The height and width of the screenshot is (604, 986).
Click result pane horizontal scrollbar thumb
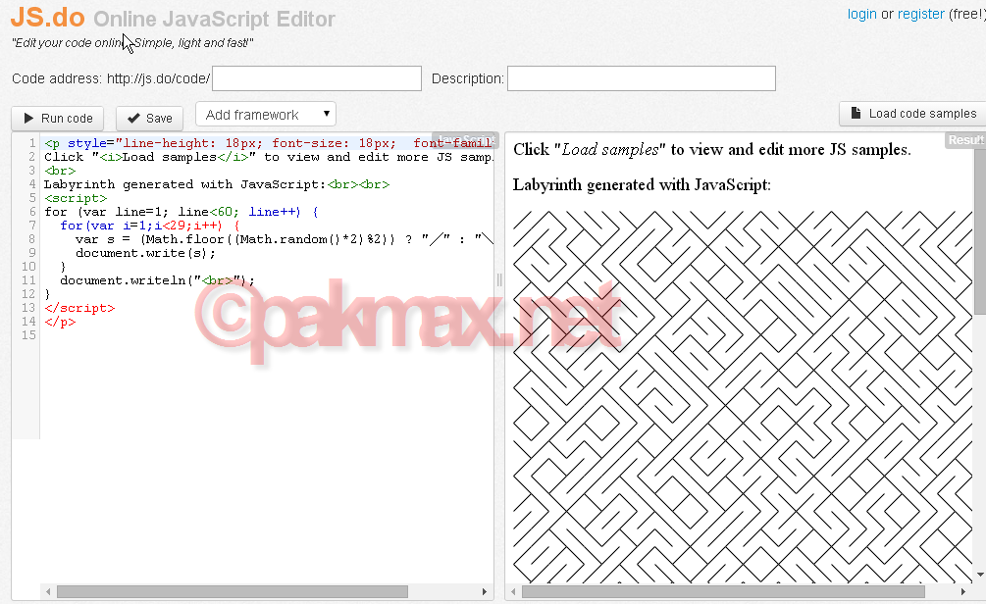coord(723,592)
